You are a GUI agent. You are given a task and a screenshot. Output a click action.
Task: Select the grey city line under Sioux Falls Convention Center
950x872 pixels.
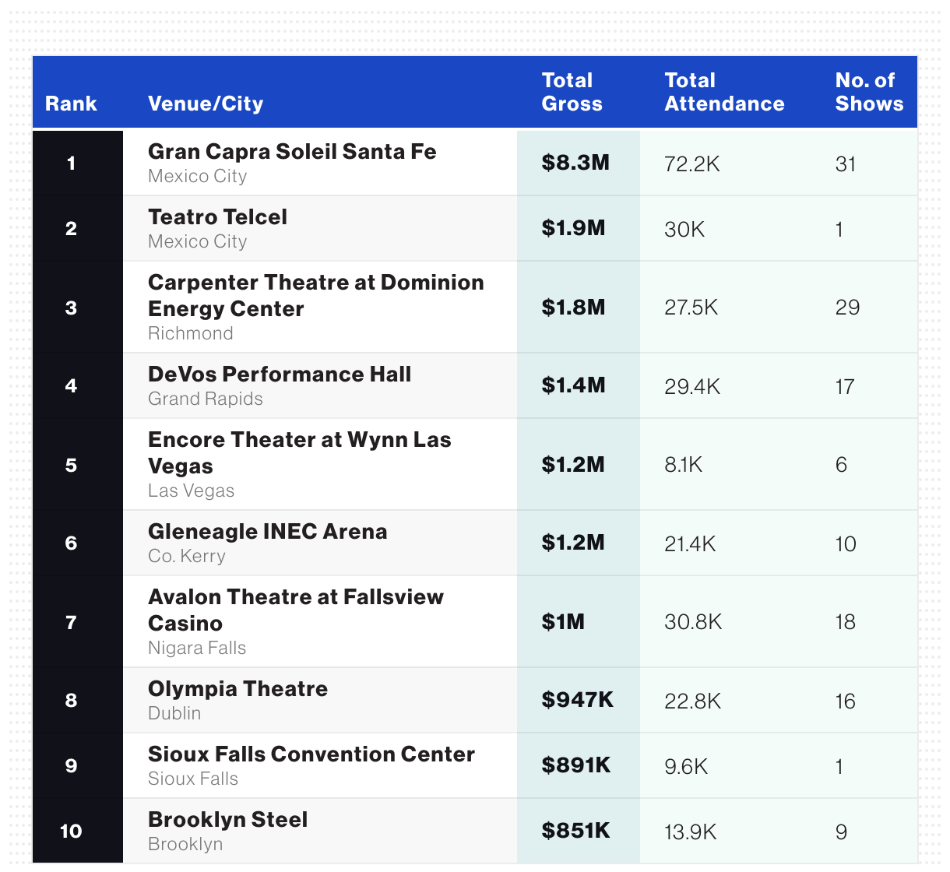[x=193, y=779]
